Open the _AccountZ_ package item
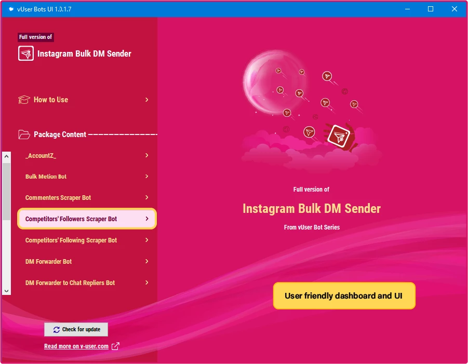This screenshot has width=468, height=364. tap(87, 155)
